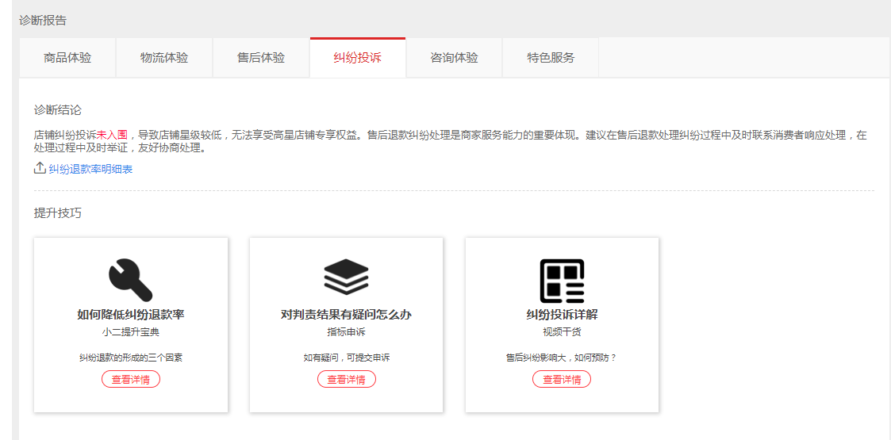Select the 售后体验 tab

tap(261, 58)
